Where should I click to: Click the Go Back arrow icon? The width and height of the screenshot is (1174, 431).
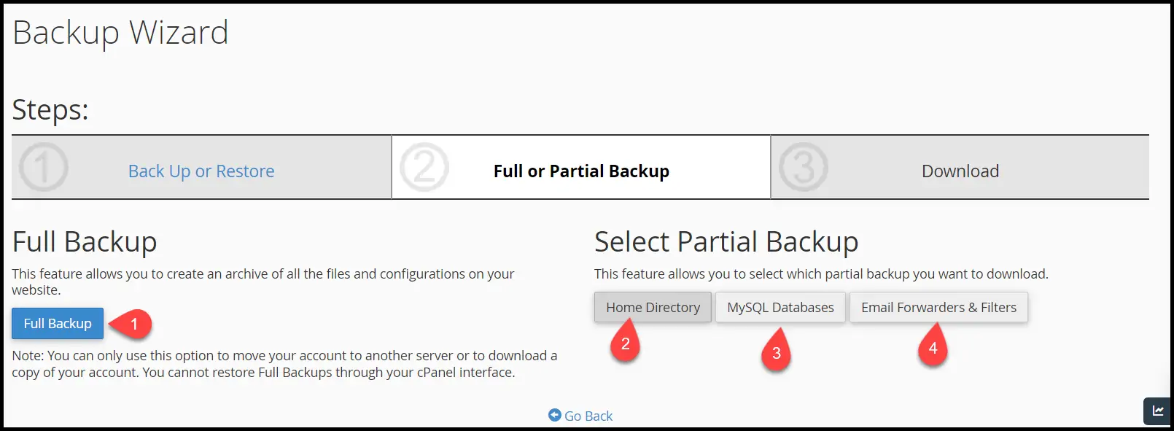555,415
